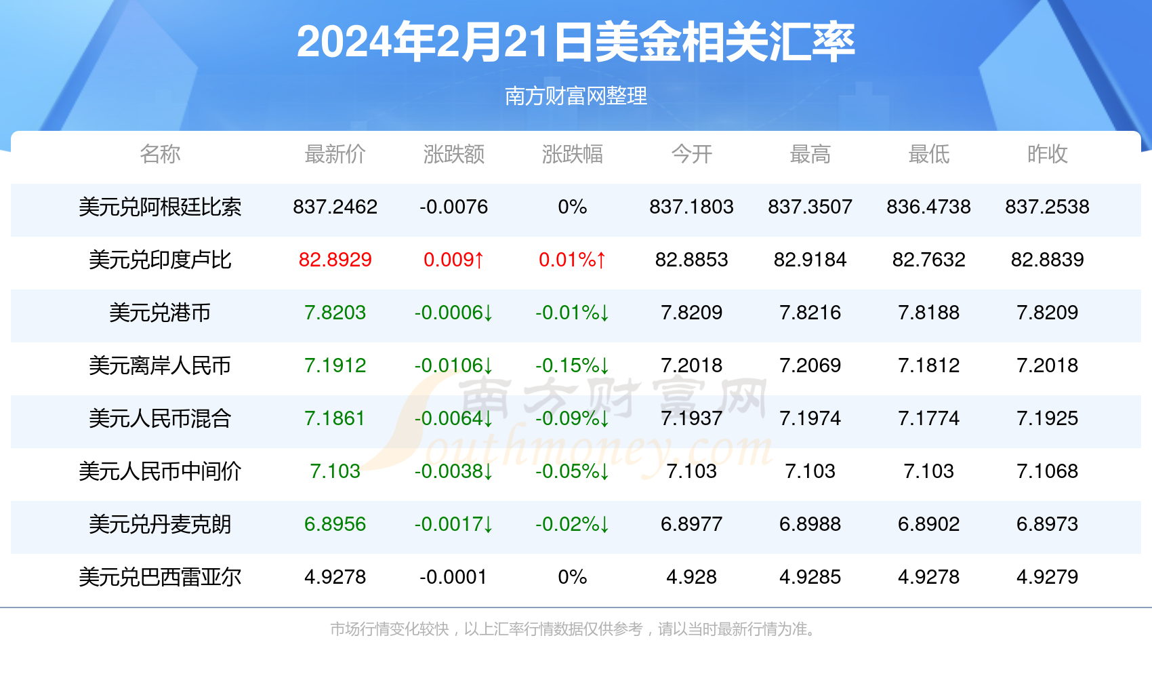1152x678 pixels.
Task: Click the 美元人民币混合 row name
Action: point(160,418)
